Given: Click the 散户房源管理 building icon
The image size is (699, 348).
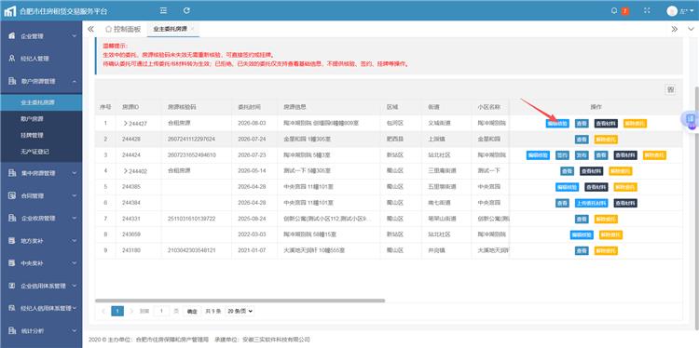Looking at the screenshot, I should [12, 82].
